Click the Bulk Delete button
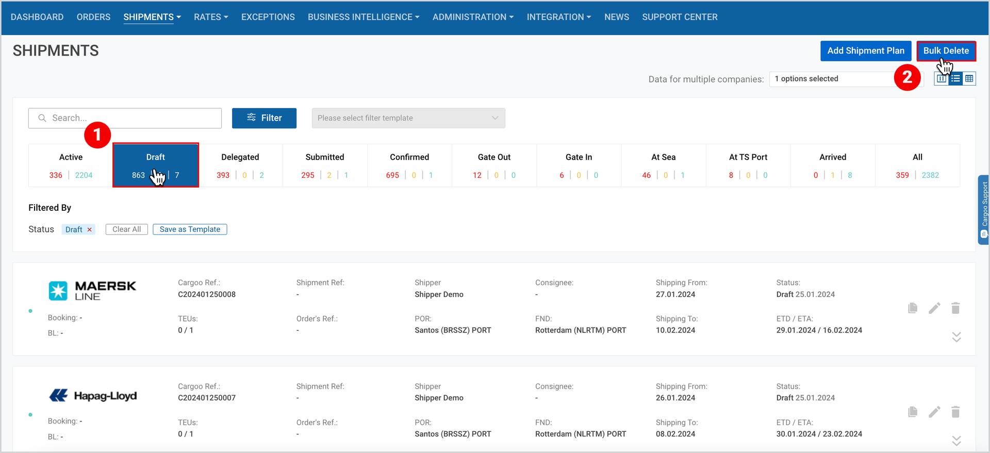 point(946,51)
